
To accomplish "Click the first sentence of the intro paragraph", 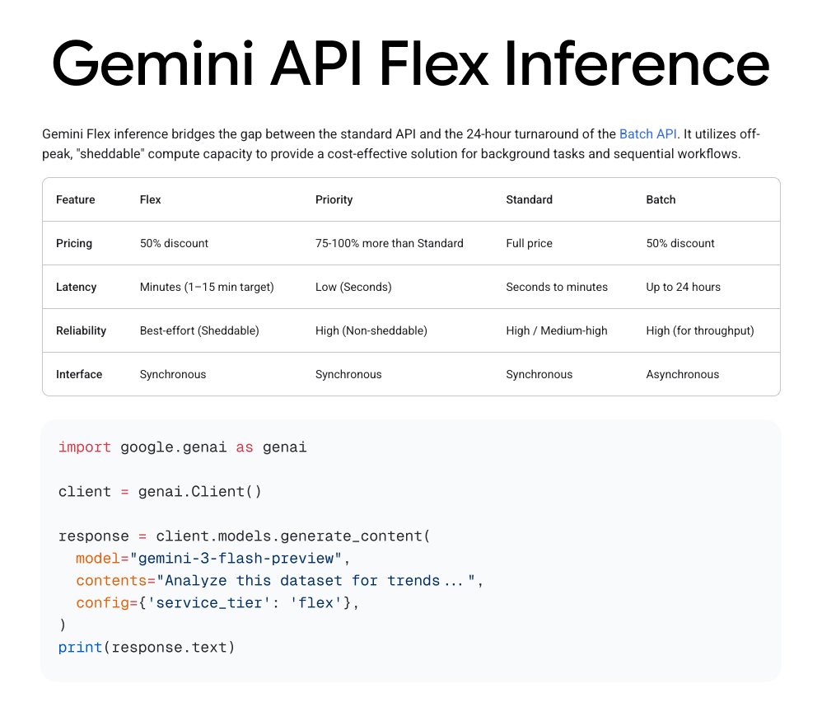I will pyautogui.click(x=361, y=134).
